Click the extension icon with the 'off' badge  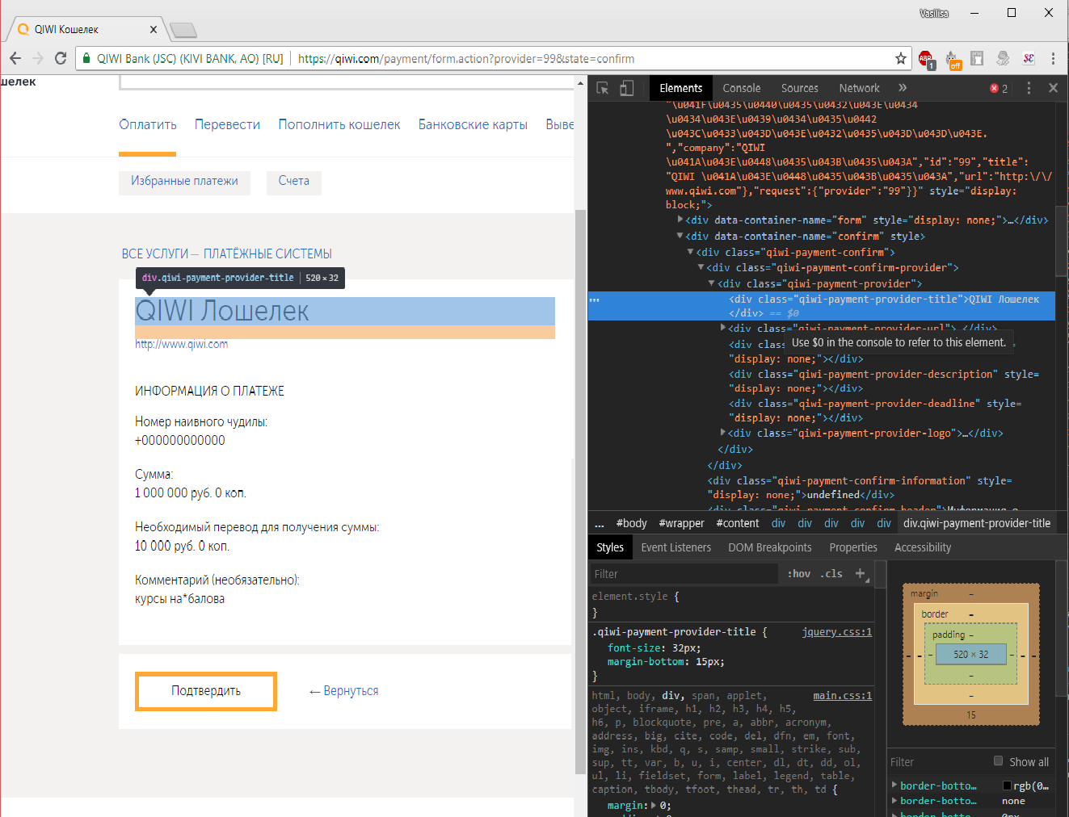click(953, 59)
